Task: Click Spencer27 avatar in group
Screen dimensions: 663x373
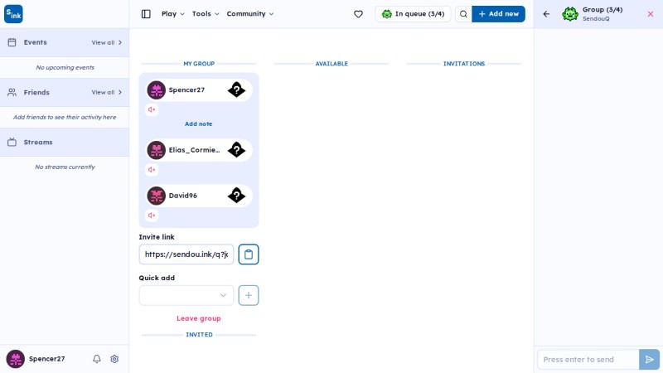Action: coord(156,90)
